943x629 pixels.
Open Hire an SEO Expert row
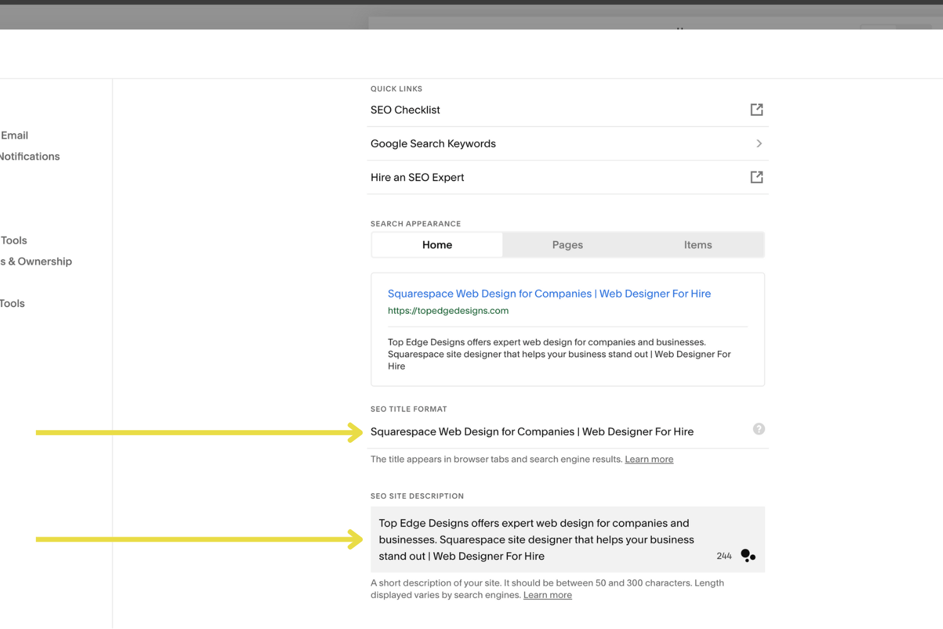point(568,177)
